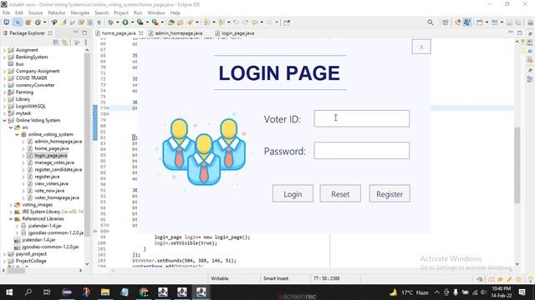Image resolution: width=535 pixels, height=300 pixels.
Task: Click the Task View taskbar icon
Action: [x=47, y=292]
